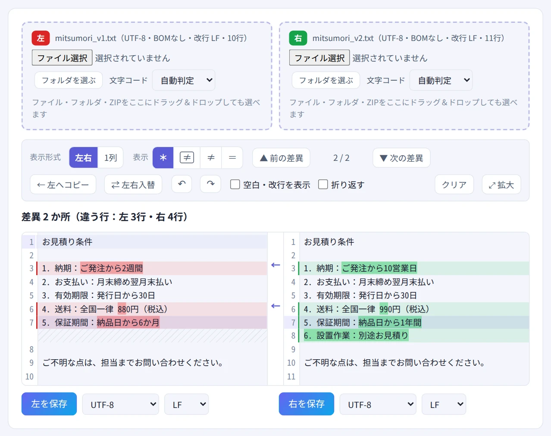
Task: Click クリア button
Action: [454, 185]
